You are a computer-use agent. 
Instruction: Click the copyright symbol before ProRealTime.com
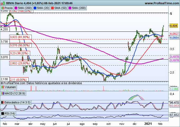click(x=2, y=83)
